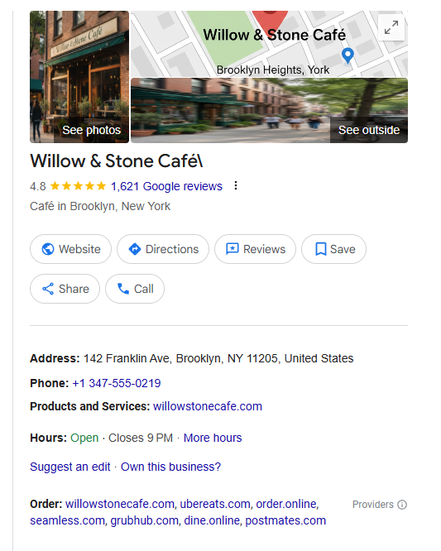Open 1,621 Google reviews link
The image size is (441, 551).
tap(166, 186)
